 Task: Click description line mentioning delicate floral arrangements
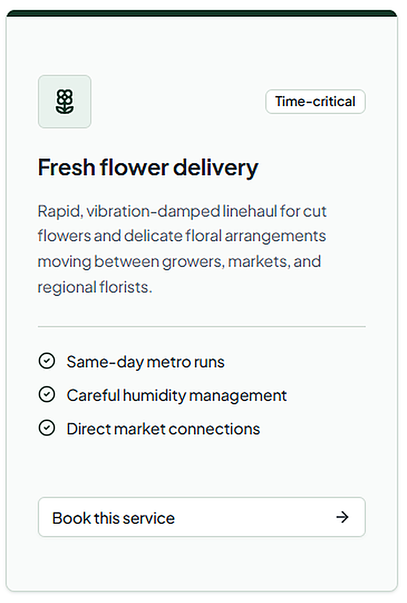(x=182, y=236)
